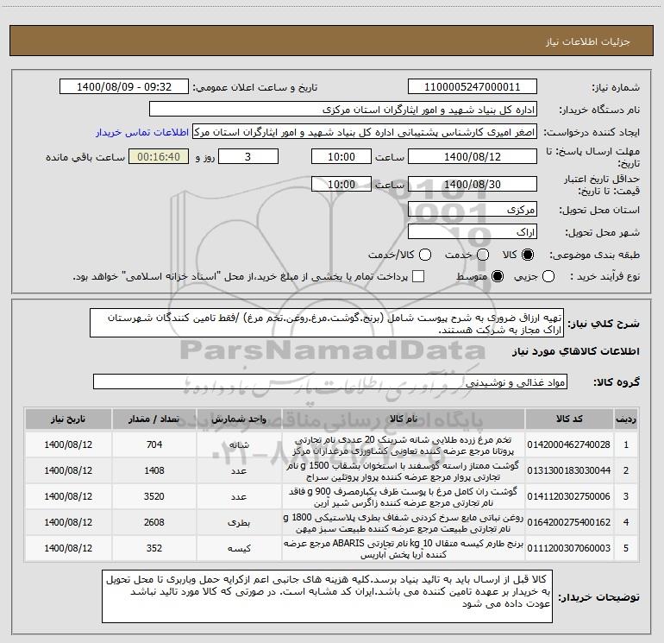This screenshot has height=643, width=664.
Task: Open buyer contact info link اطلاعات تماس خریدار
Action: pos(142,132)
